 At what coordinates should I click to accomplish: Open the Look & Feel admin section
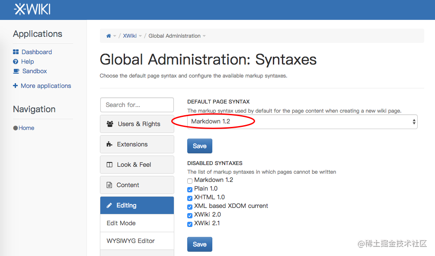click(x=137, y=165)
